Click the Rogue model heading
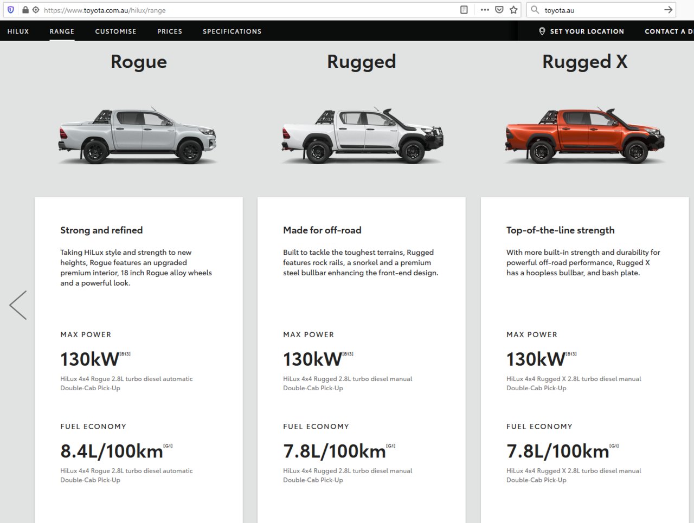The height and width of the screenshot is (523, 694). coord(139,62)
